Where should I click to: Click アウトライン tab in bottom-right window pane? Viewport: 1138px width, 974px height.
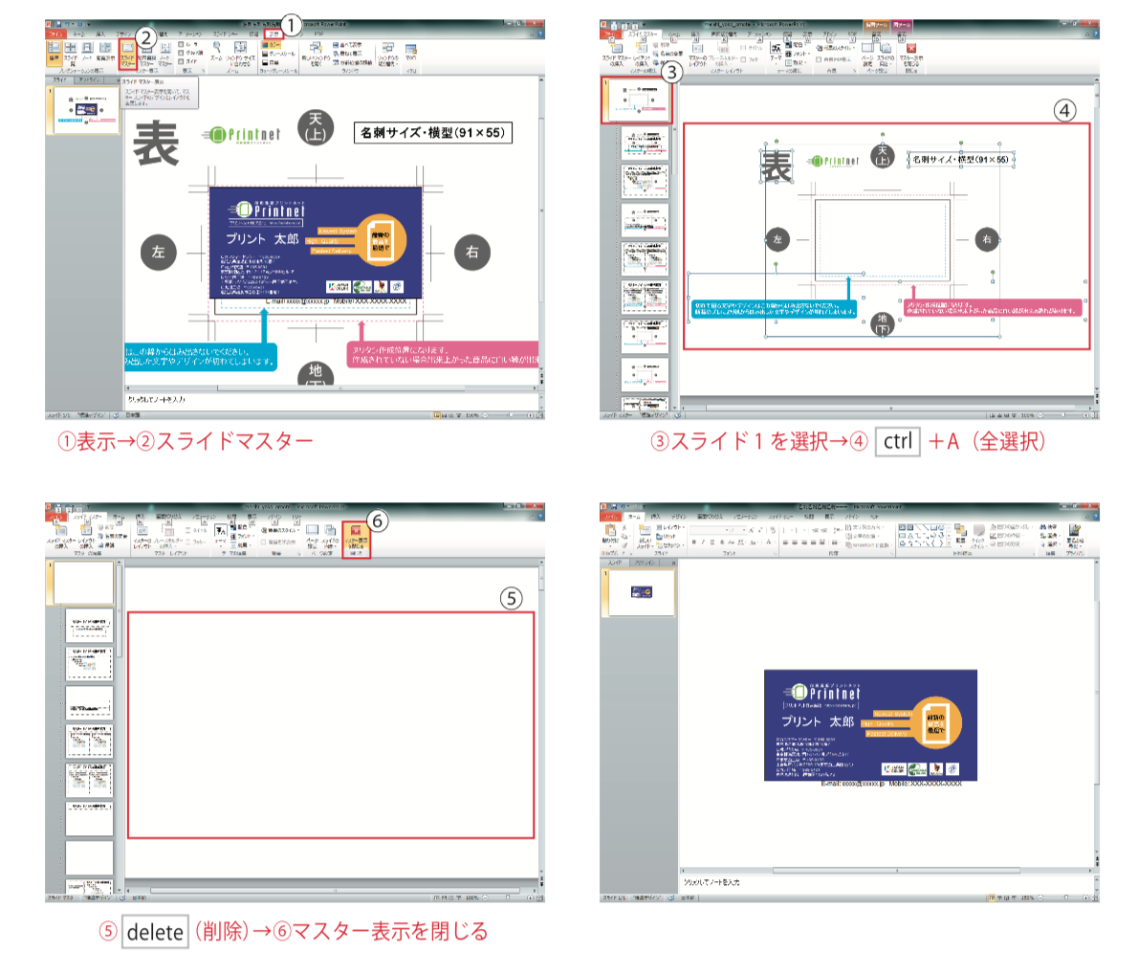pyautogui.click(x=646, y=563)
